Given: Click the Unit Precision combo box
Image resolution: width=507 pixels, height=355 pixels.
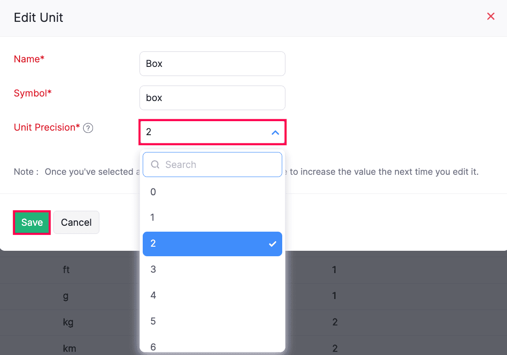Looking at the screenshot, I should [x=205, y=132].
